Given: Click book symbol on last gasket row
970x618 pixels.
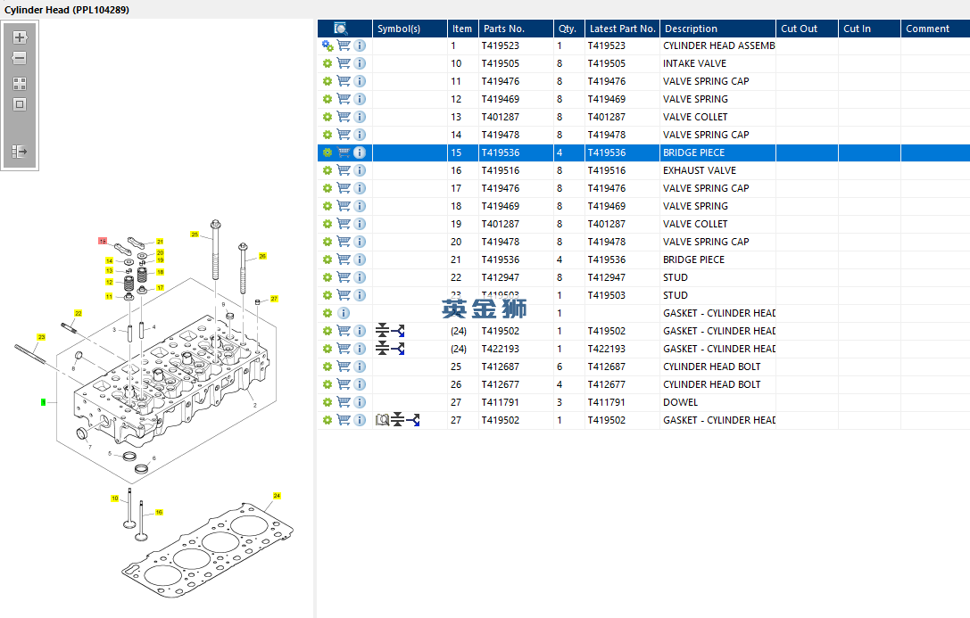Looking at the screenshot, I should tap(382, 420).
